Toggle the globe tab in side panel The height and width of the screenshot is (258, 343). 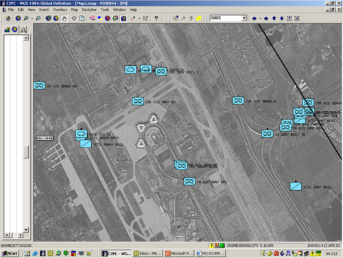click(15, 30)
